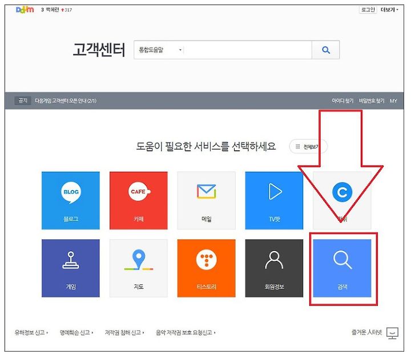Click the monitor icon next to 즐거운 인터넷
411x358 pixels.
(392, 333)
